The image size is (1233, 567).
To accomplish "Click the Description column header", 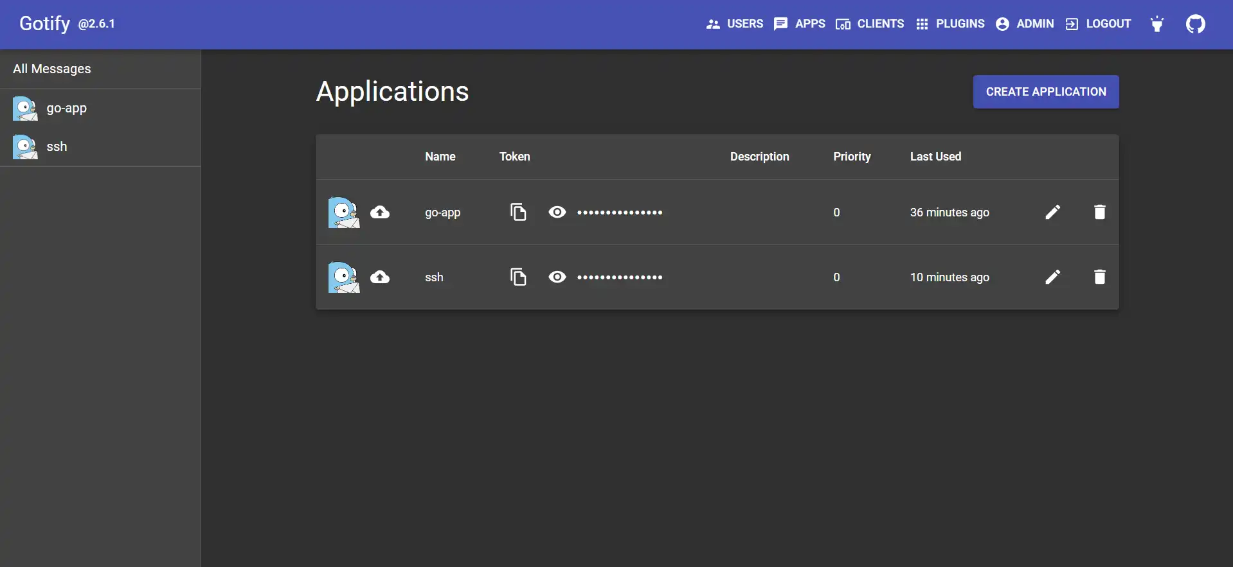I will (759, 157).
